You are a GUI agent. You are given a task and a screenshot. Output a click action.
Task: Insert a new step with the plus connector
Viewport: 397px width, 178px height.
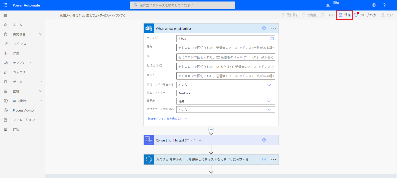pyautogui.click(x=211, y=129)
